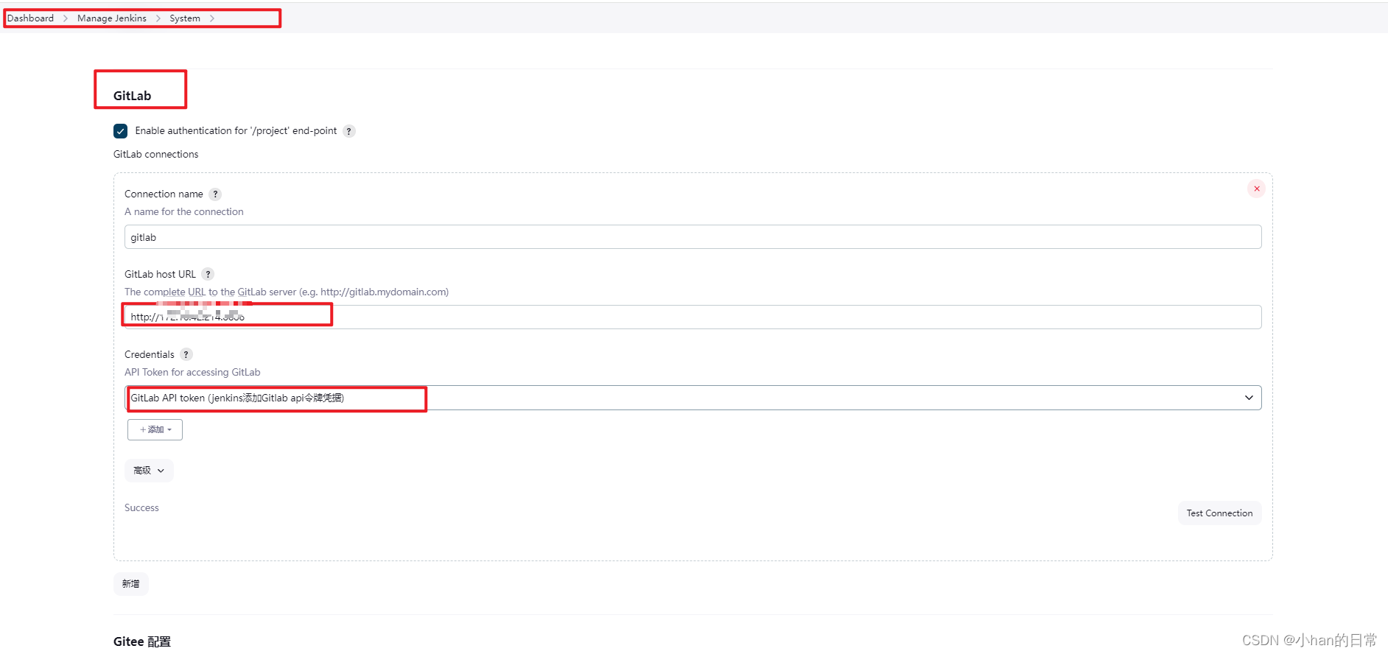Open breadcrumb chevron after Dashboard
Screen dimensions: 1388x654
point(66,18)
